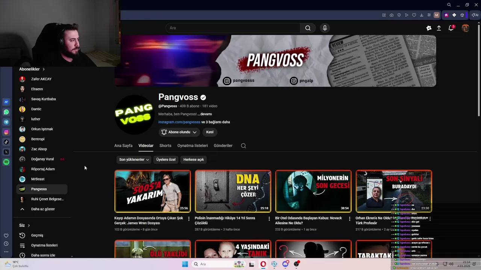Open 'Daha sonra izle' in sidebar
This screenshot has width=481, height=270.
pyautogui.click(x=42, y=255)
